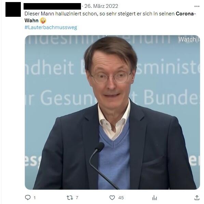Open the #Lauterbachmussweg hashtag link
Screen dimensions: 204x204
(51, 27)
